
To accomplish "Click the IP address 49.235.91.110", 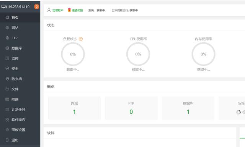I will click(19, 7).
